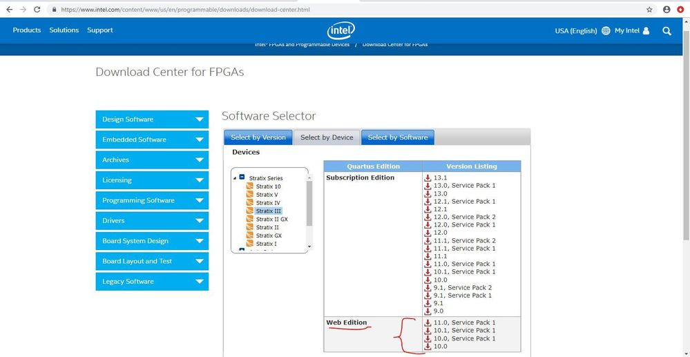Switch to Select by Software tab

tap(398, 137)
